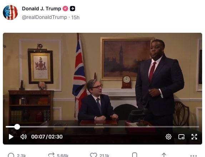Repost this post using the arrows icon
This screenshot has width=205, height=157.
pyautogui.click(x=51, y=155)
